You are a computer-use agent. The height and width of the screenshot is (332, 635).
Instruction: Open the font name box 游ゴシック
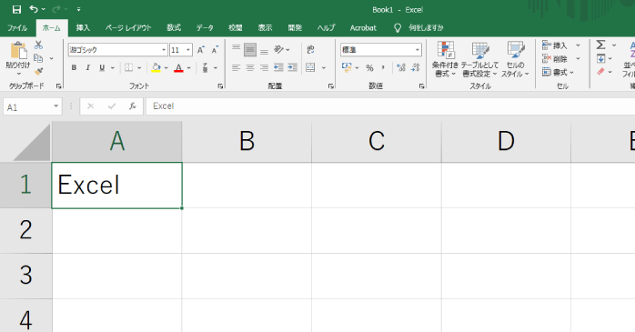click(x=118, y=50)
